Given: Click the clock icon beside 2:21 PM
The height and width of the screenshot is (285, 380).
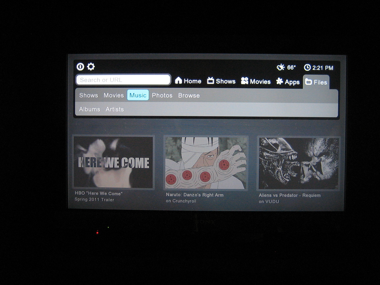Looking at the screenshot, I should [x=307, y=68].
